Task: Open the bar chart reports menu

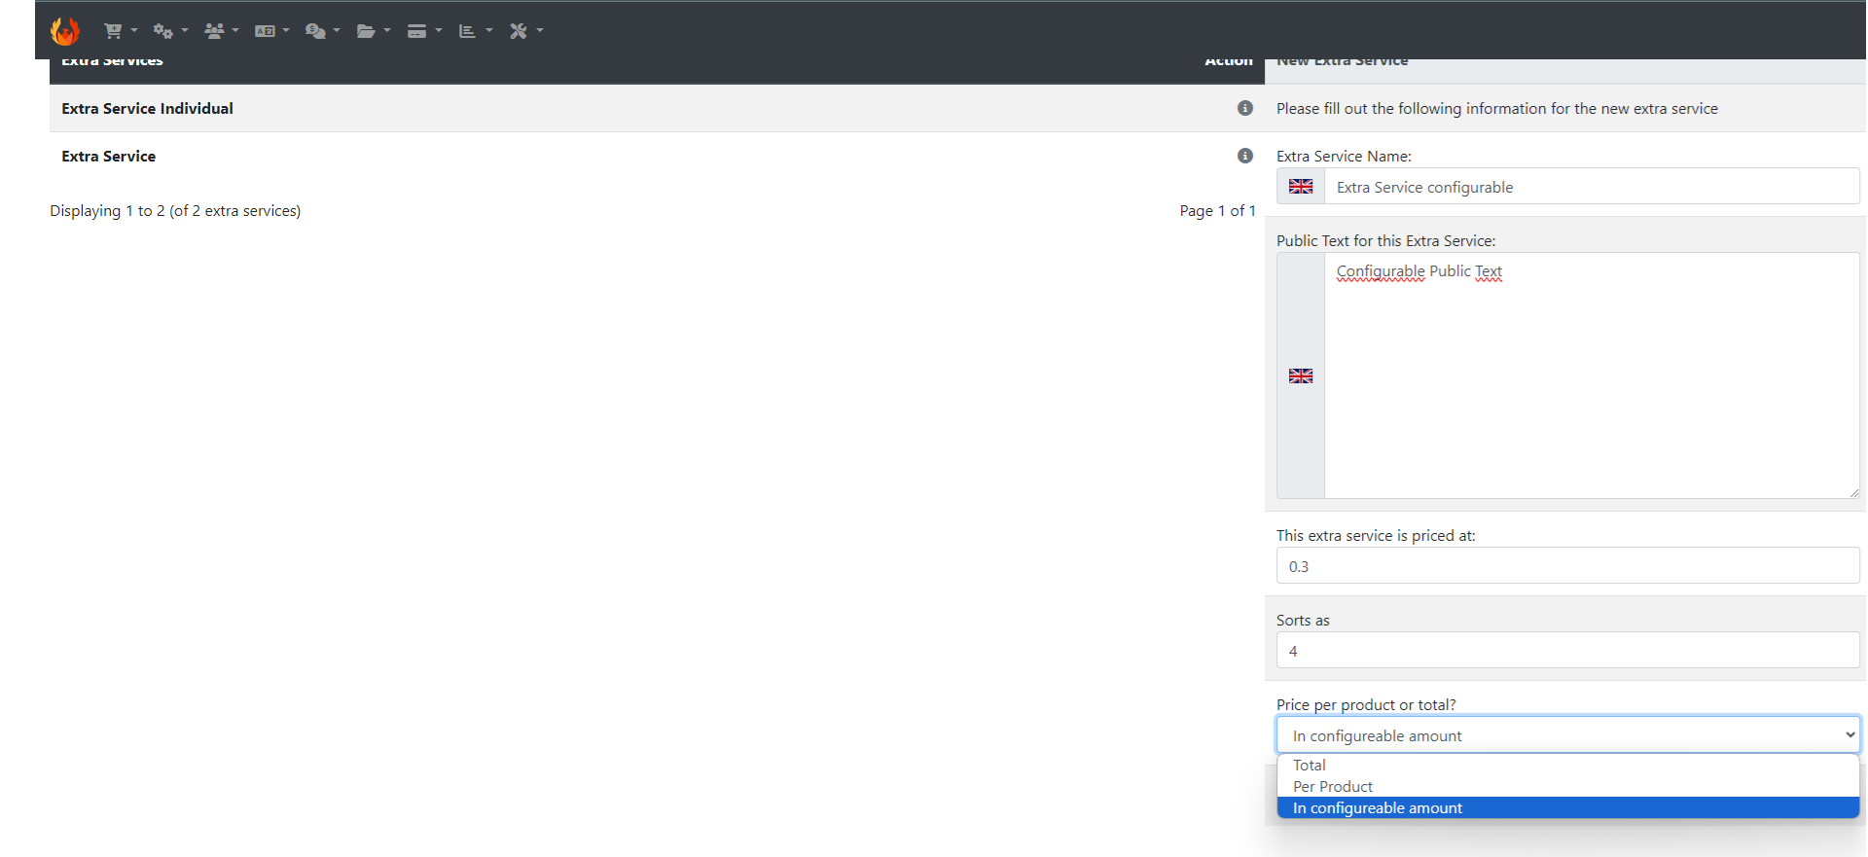Action: click(x=475, y=31)
